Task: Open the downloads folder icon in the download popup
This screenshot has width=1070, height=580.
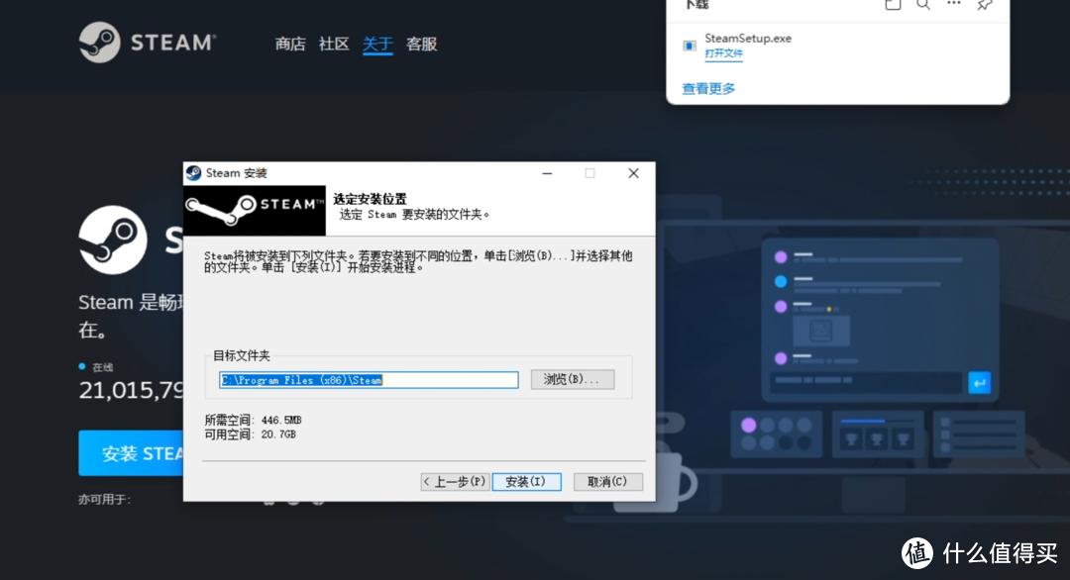Action: pos(893,6)
